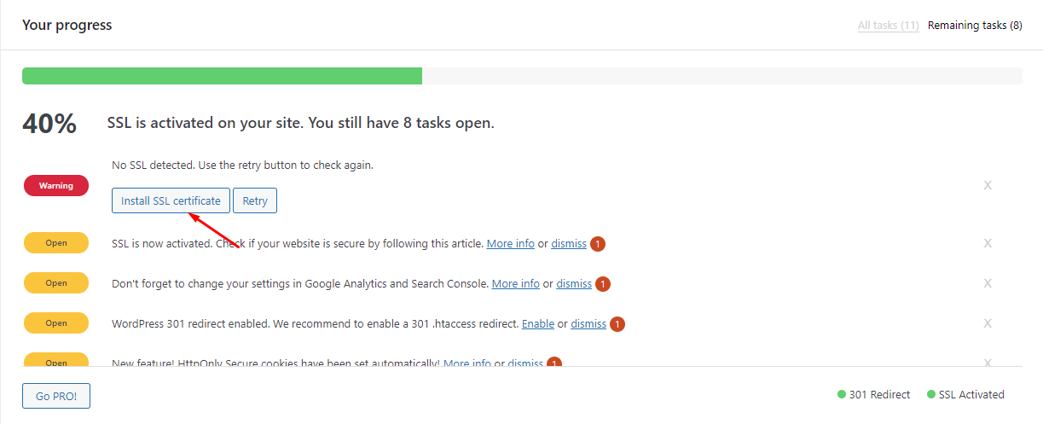Open More info for SSL activated notice

click(x=511, y=244)
